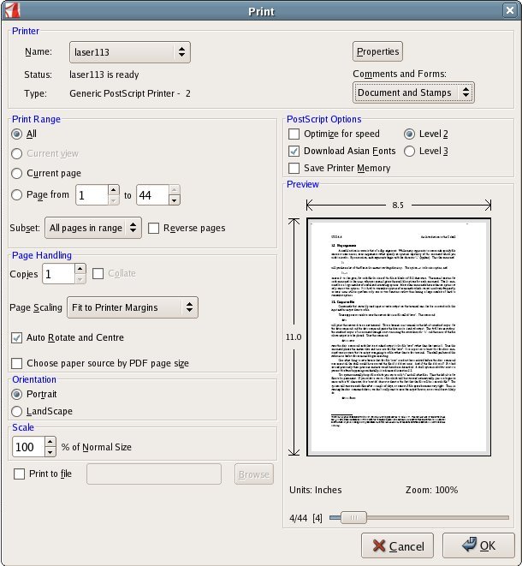Decrease Scale percentage value
This screenshot has height=566, width=522.
[x=50, y=452]
